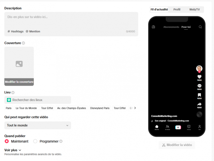Choose the Paris location chip

9,108
